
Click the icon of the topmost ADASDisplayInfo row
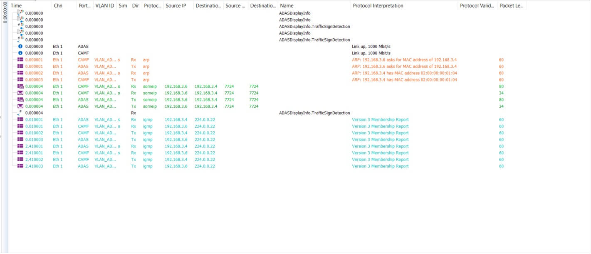coord(20,13)
